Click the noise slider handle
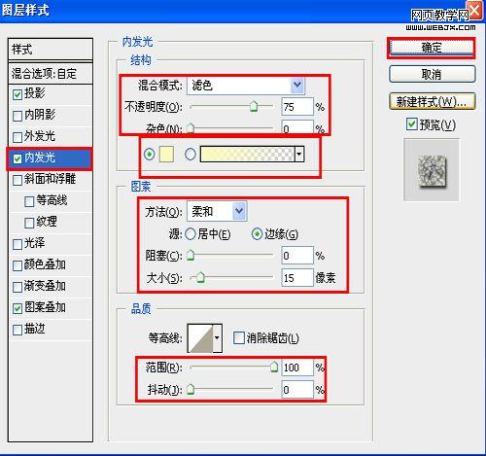 pyautogui.click(x=191, y=128)
